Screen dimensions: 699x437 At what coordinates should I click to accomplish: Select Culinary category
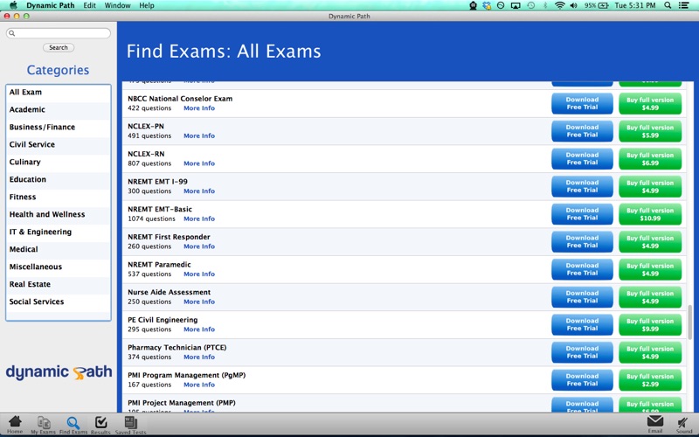coord(59,162)
